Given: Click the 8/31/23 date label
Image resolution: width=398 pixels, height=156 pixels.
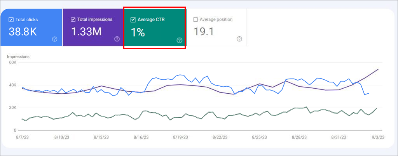Looking at the screenshot, I should (x=339, y=137).
